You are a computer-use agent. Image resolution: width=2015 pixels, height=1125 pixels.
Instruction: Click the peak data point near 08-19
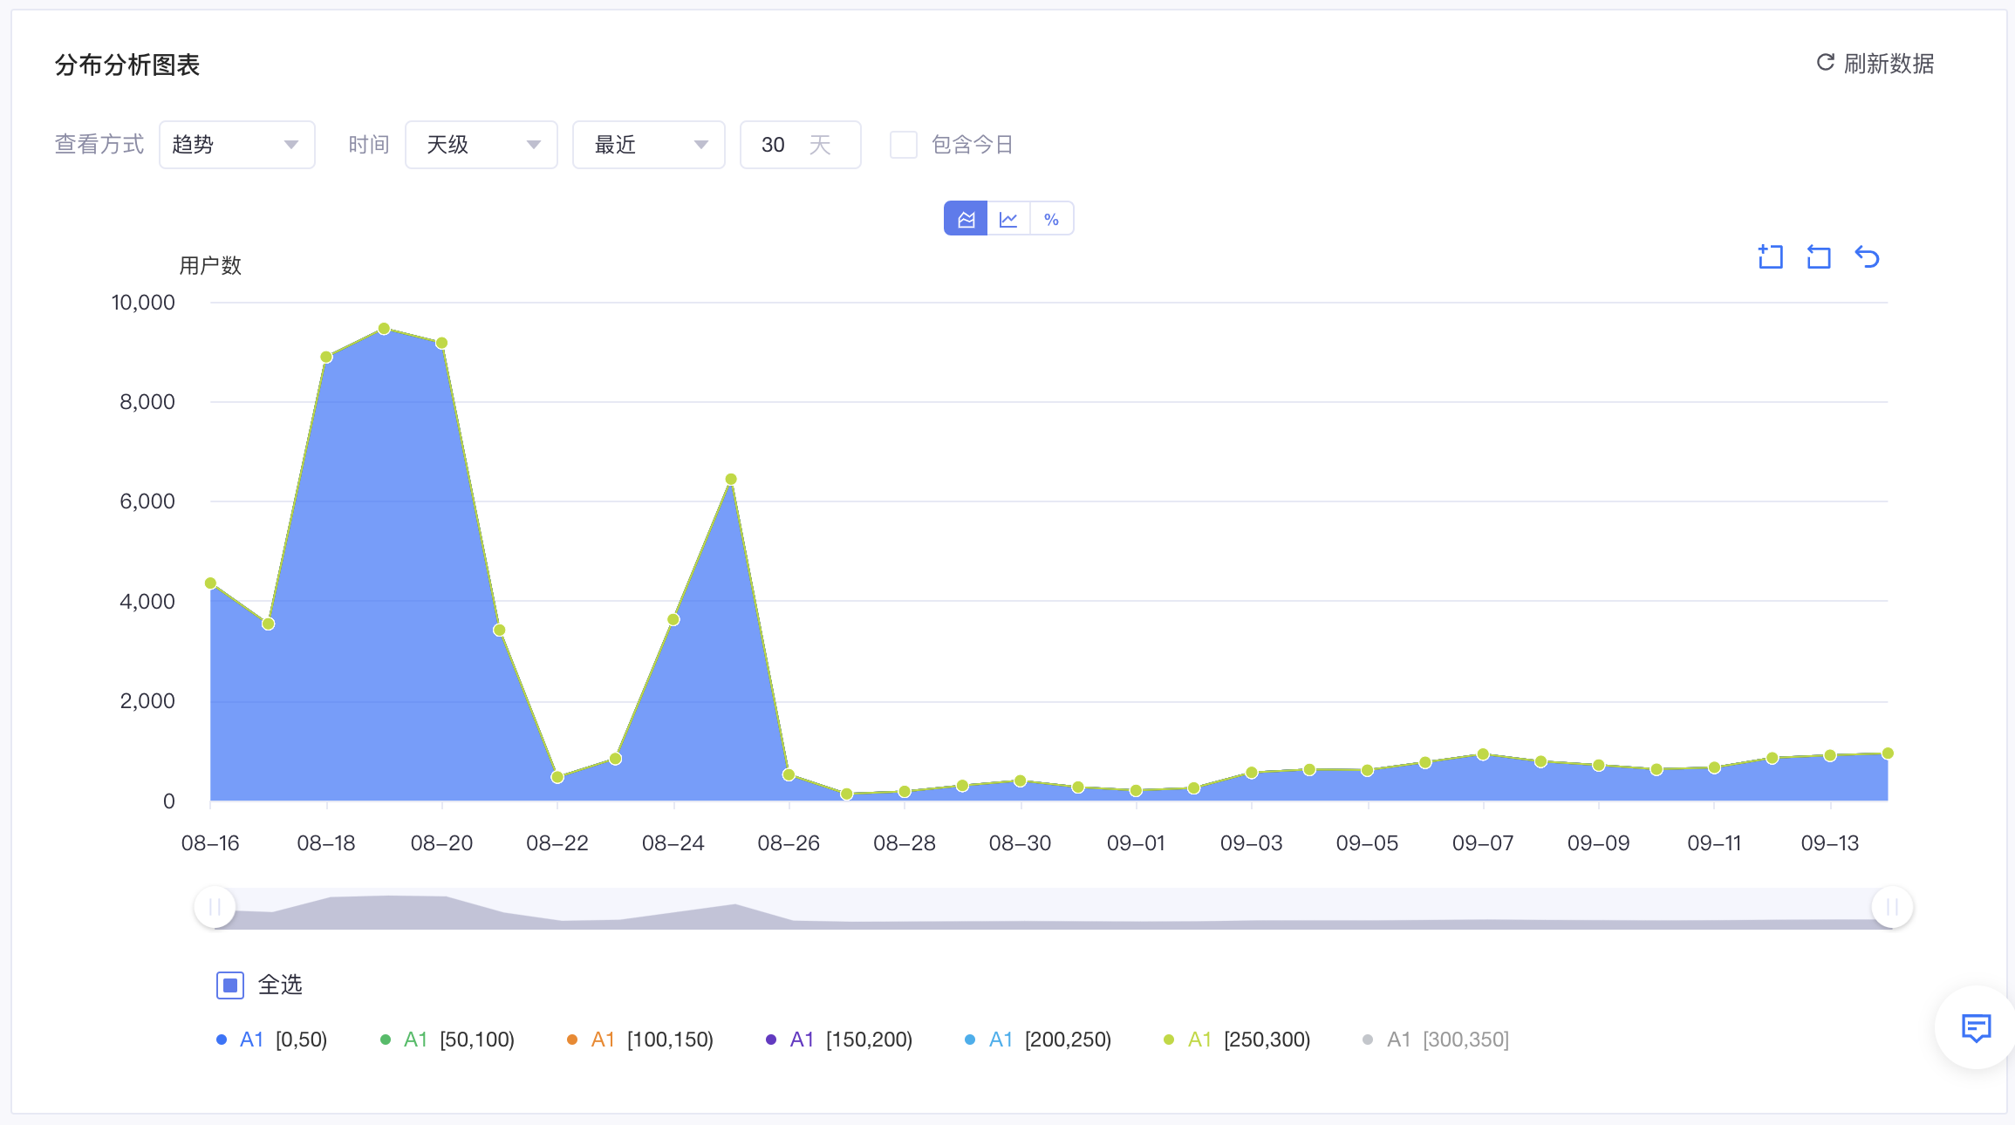(384, 329)
